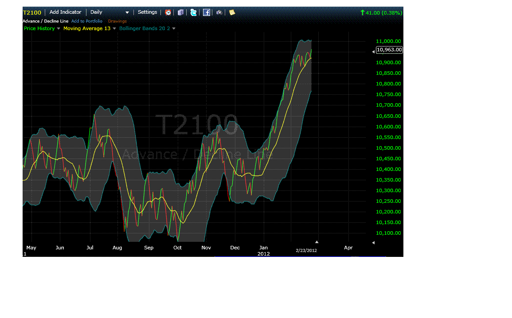Click the Price History indicator label

[39, 28]
